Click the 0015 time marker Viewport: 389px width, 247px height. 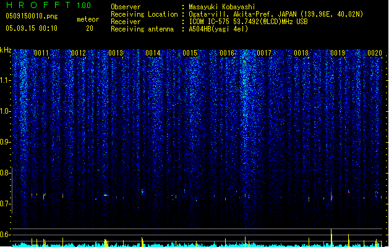pyautogui.click(x=190, y=53)
